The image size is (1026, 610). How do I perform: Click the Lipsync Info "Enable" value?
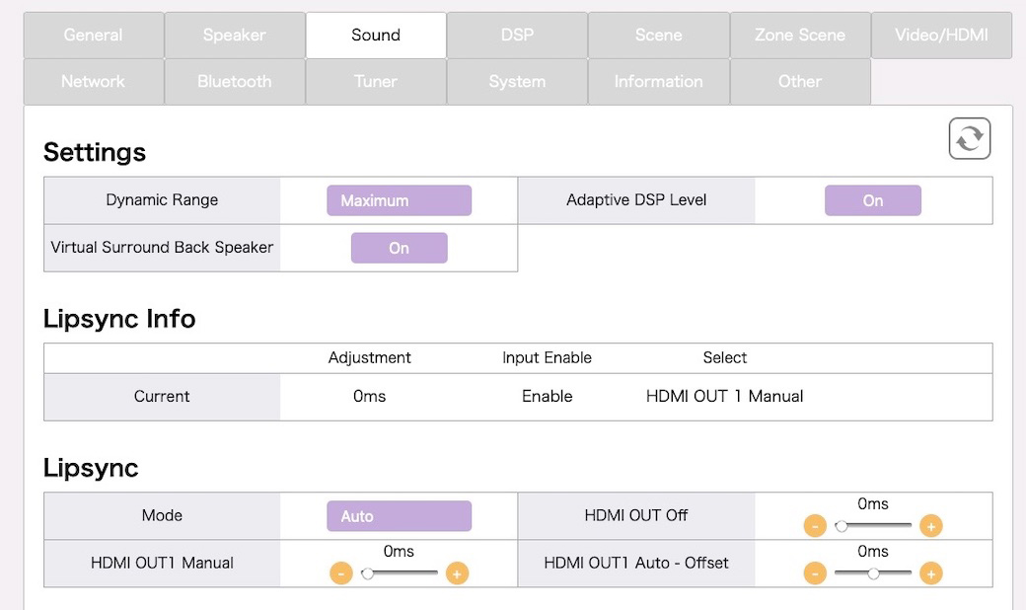click(x=547, y=396)
